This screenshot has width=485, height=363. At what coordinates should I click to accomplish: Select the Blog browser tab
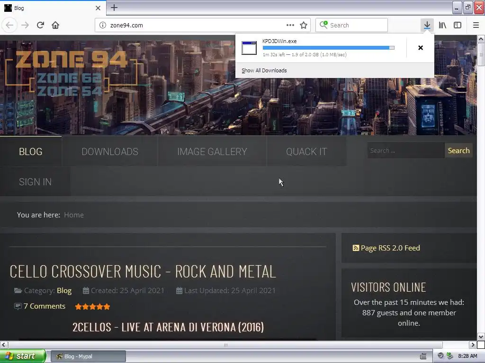[53, 8]
